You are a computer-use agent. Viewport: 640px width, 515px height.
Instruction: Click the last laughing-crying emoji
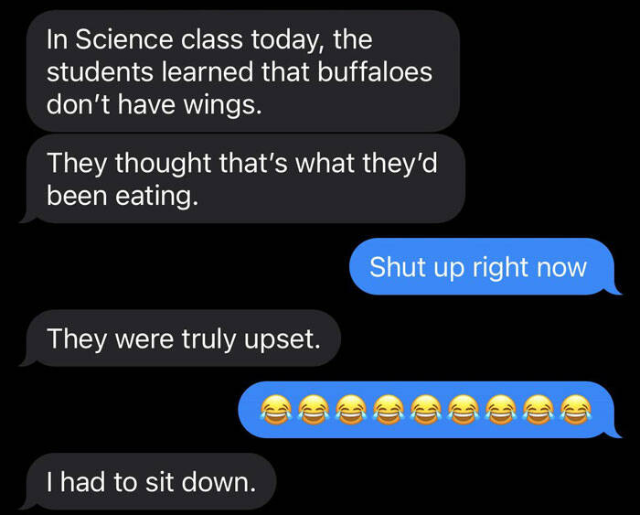click(576, 410)
